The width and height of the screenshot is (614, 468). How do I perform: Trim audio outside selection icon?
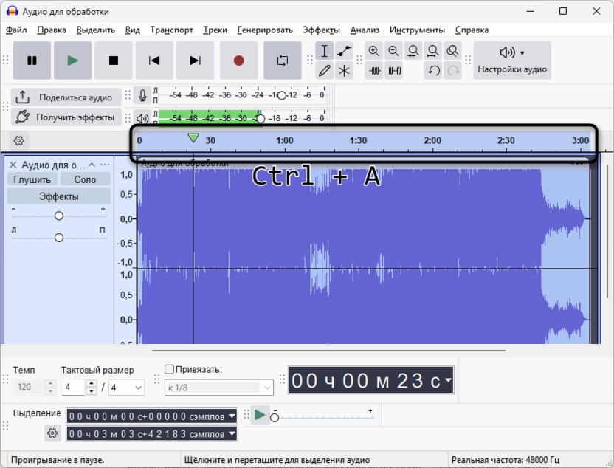coord(374,70)
